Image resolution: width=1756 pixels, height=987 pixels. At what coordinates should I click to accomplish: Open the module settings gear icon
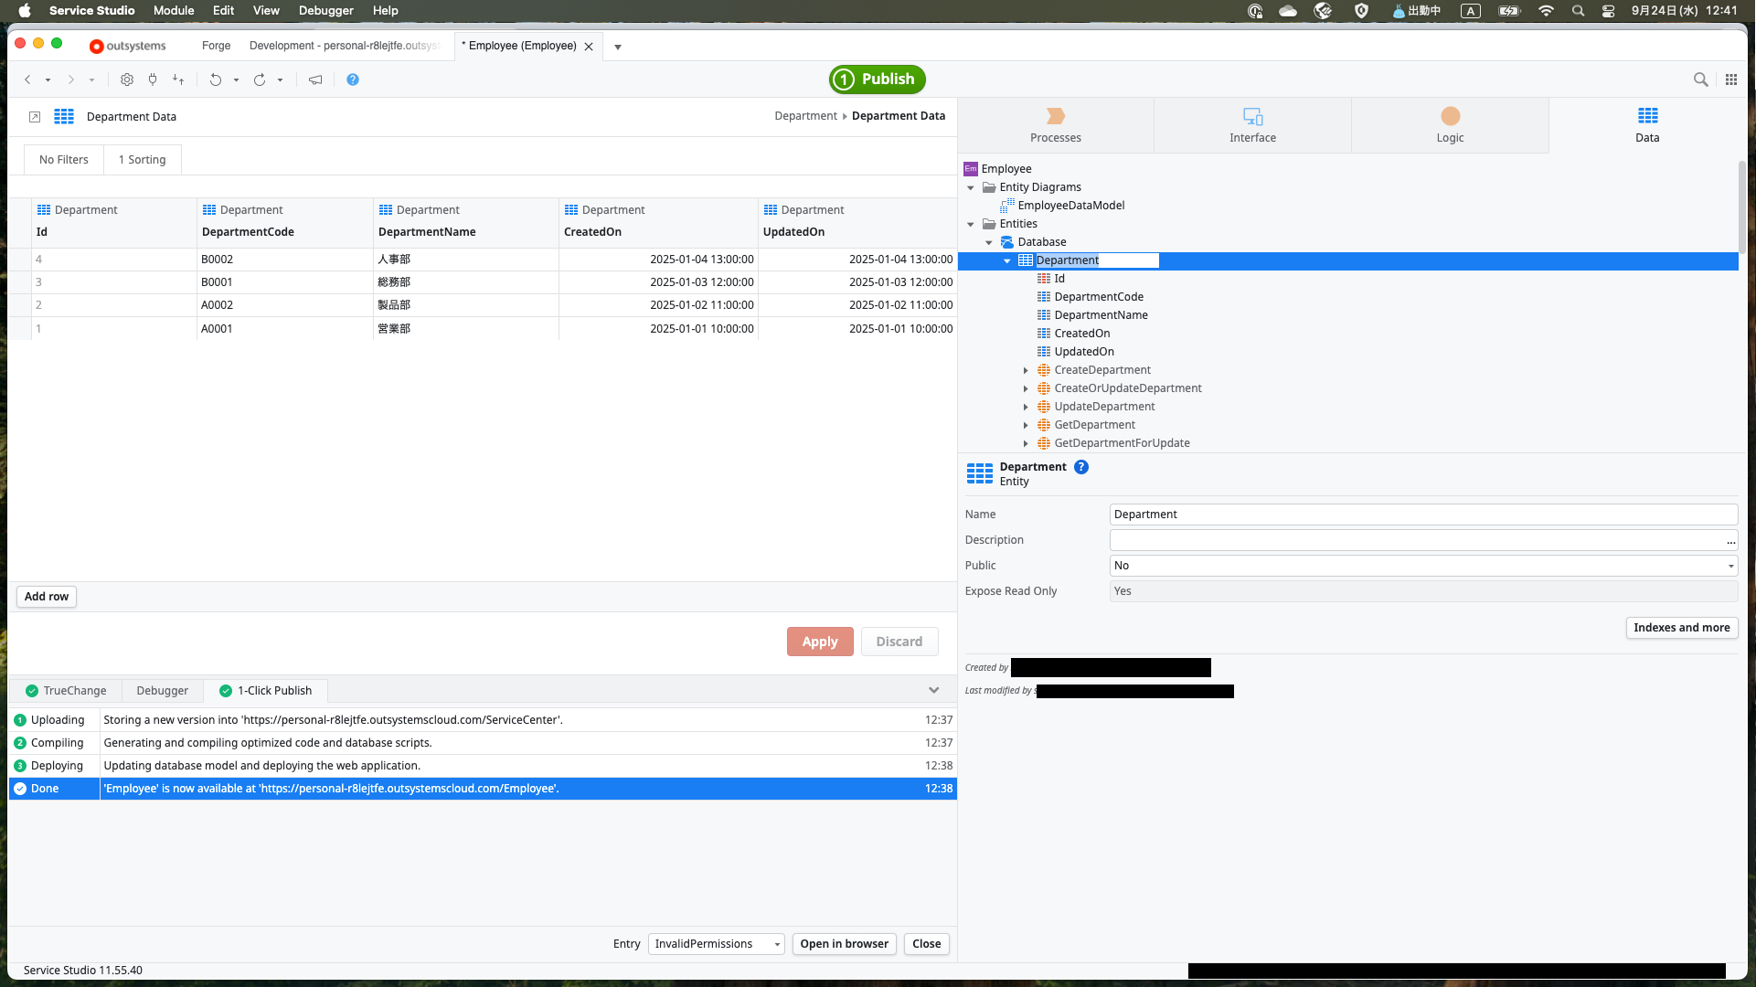(127, 80)
